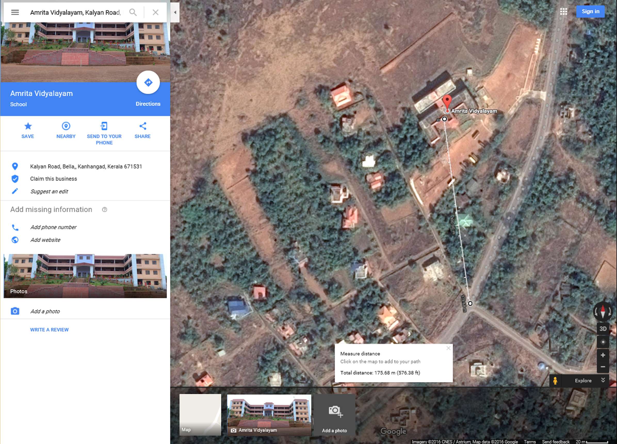Click the search text field
The height and width of the screenshot is (444, 617).
(76, 12)
